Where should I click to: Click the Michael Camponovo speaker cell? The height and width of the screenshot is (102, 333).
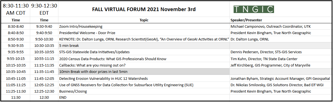[x=281, y=27]
